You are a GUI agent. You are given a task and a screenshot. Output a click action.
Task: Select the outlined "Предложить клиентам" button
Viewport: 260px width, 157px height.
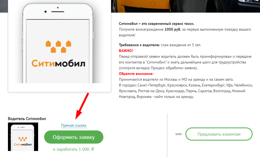[x=219, y=134]
